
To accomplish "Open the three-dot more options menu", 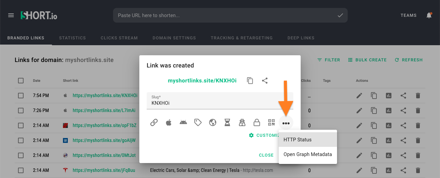I will point(286,123).
